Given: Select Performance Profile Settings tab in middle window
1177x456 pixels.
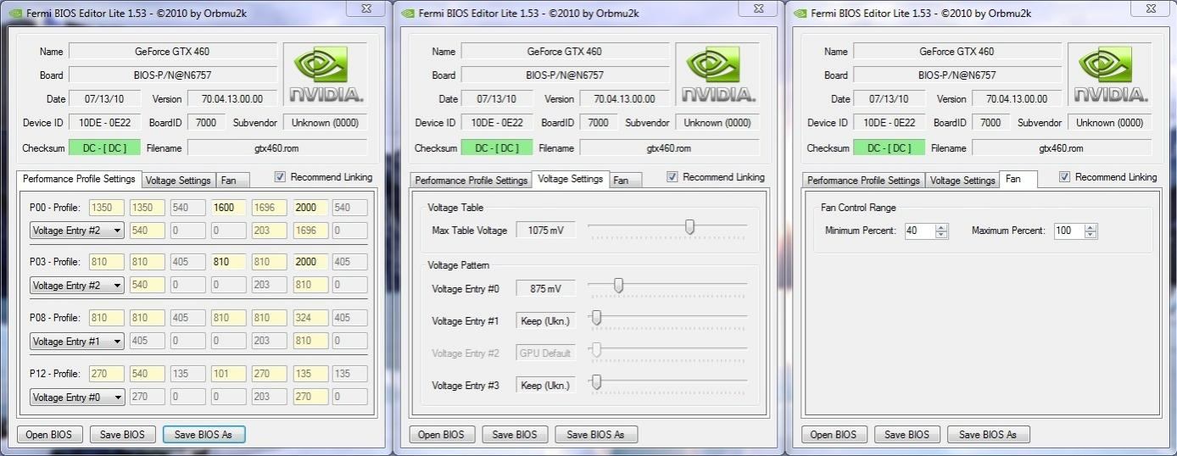Looking at the screenshot, I should [471, 181].
